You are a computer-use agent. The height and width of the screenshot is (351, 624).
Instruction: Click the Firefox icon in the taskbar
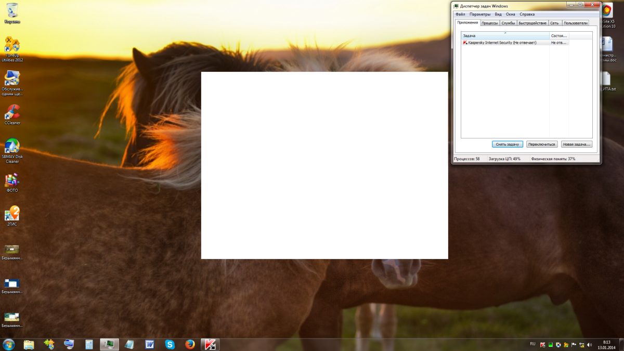coord(190,344)
